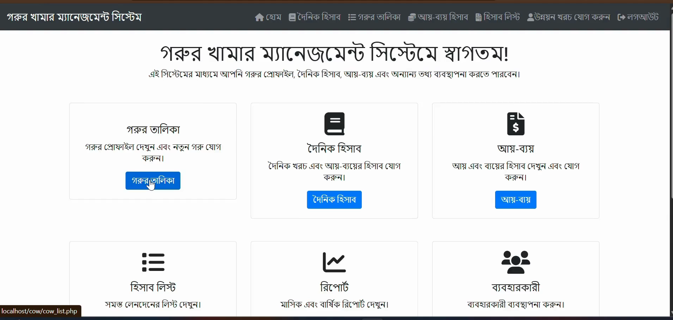673x320 pixels.
Task: Click the dollar document icon on আয়-ব্যয় card
Action: pyautogui.click(x=515, y=124)
